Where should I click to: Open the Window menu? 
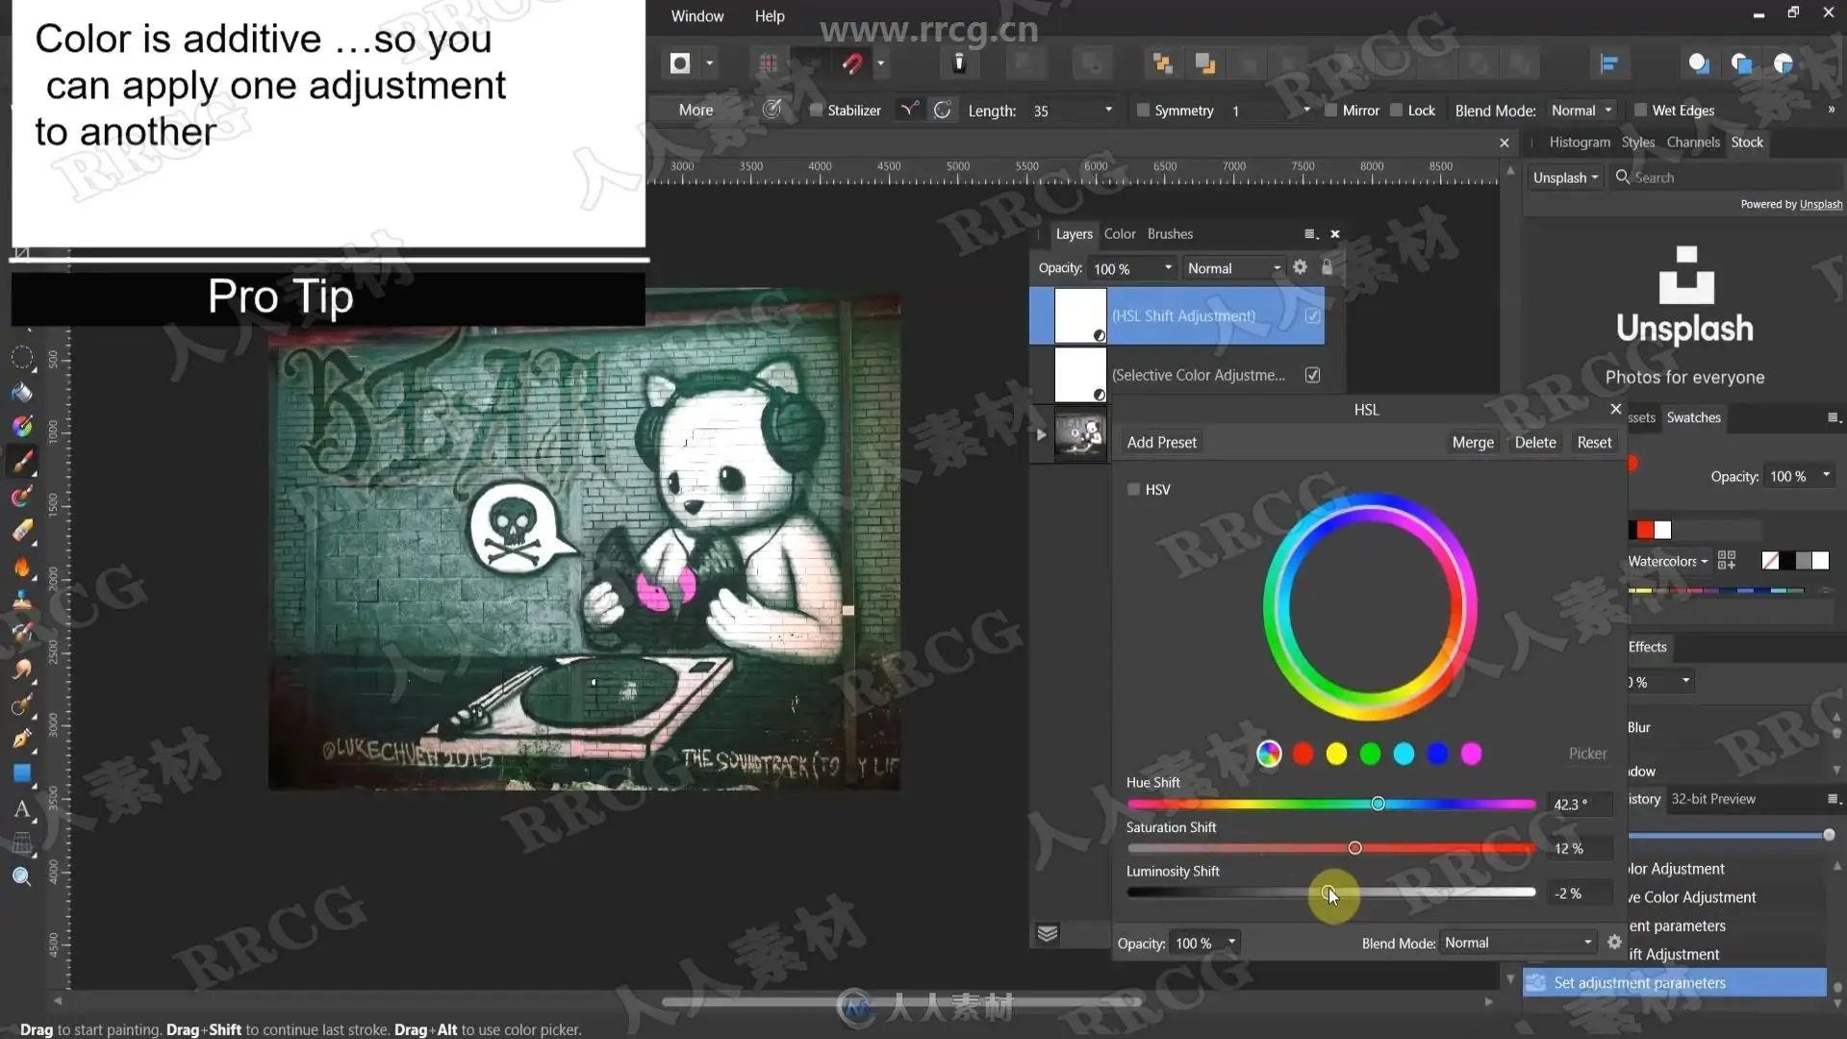click(696, 15)
